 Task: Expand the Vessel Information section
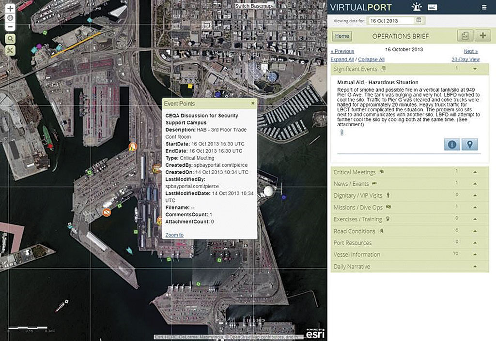click(475, 254)
